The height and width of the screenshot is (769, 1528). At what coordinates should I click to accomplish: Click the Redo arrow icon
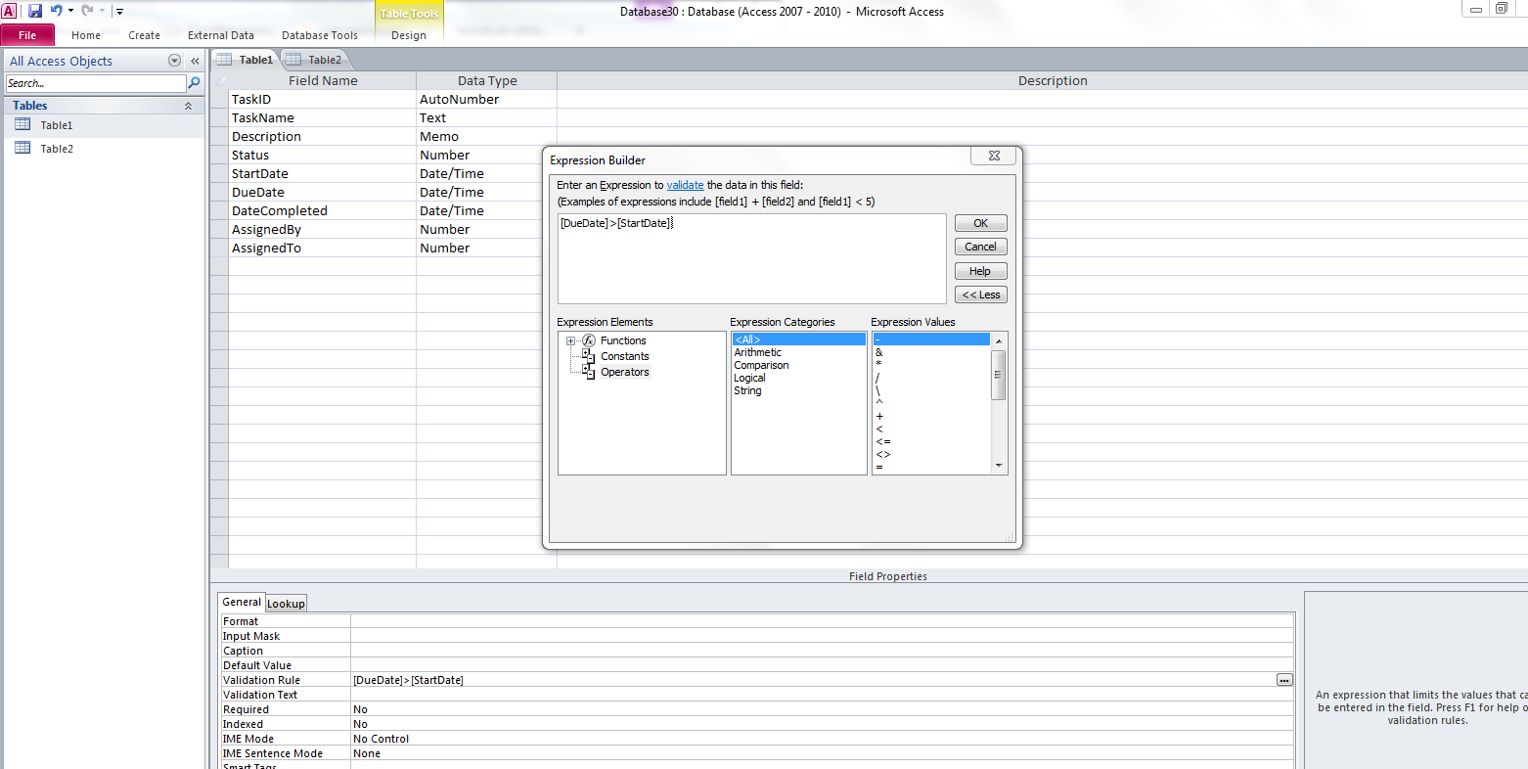point(87,11)
